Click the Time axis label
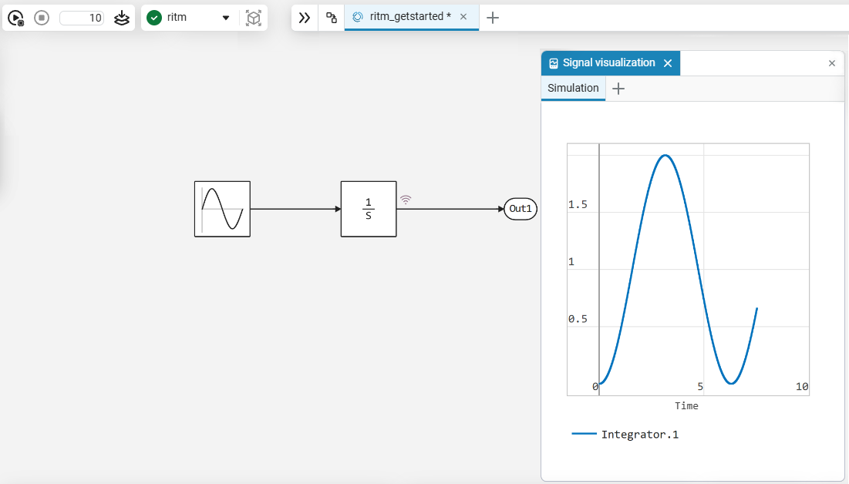849x484 pixels. click(x=686, y=405)
